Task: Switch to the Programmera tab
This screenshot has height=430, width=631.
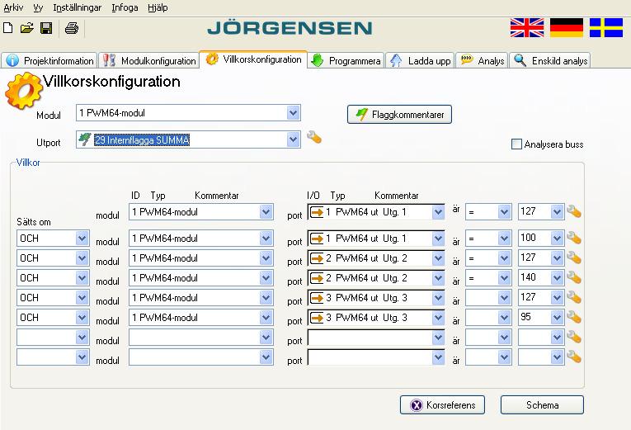Action: 346,60
